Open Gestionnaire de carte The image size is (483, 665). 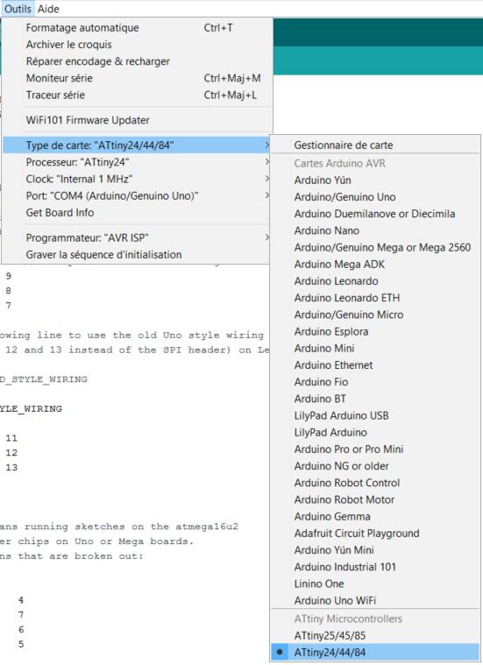375,145
